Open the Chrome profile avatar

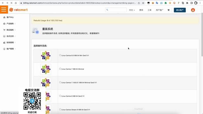(x=196, y=3)
